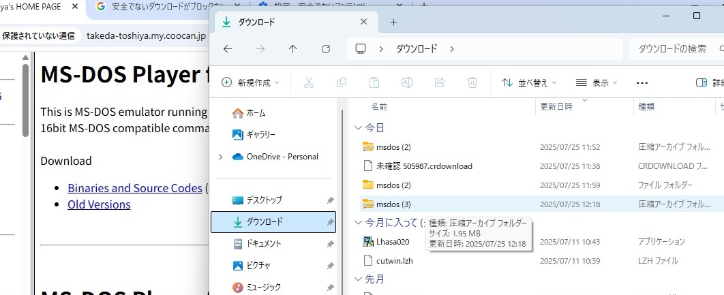Click the PC monitor icon in address bar

[361, 49]
